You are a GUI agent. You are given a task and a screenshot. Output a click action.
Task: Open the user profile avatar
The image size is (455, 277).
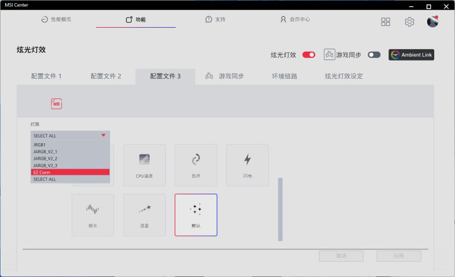(x=432, y=21)
